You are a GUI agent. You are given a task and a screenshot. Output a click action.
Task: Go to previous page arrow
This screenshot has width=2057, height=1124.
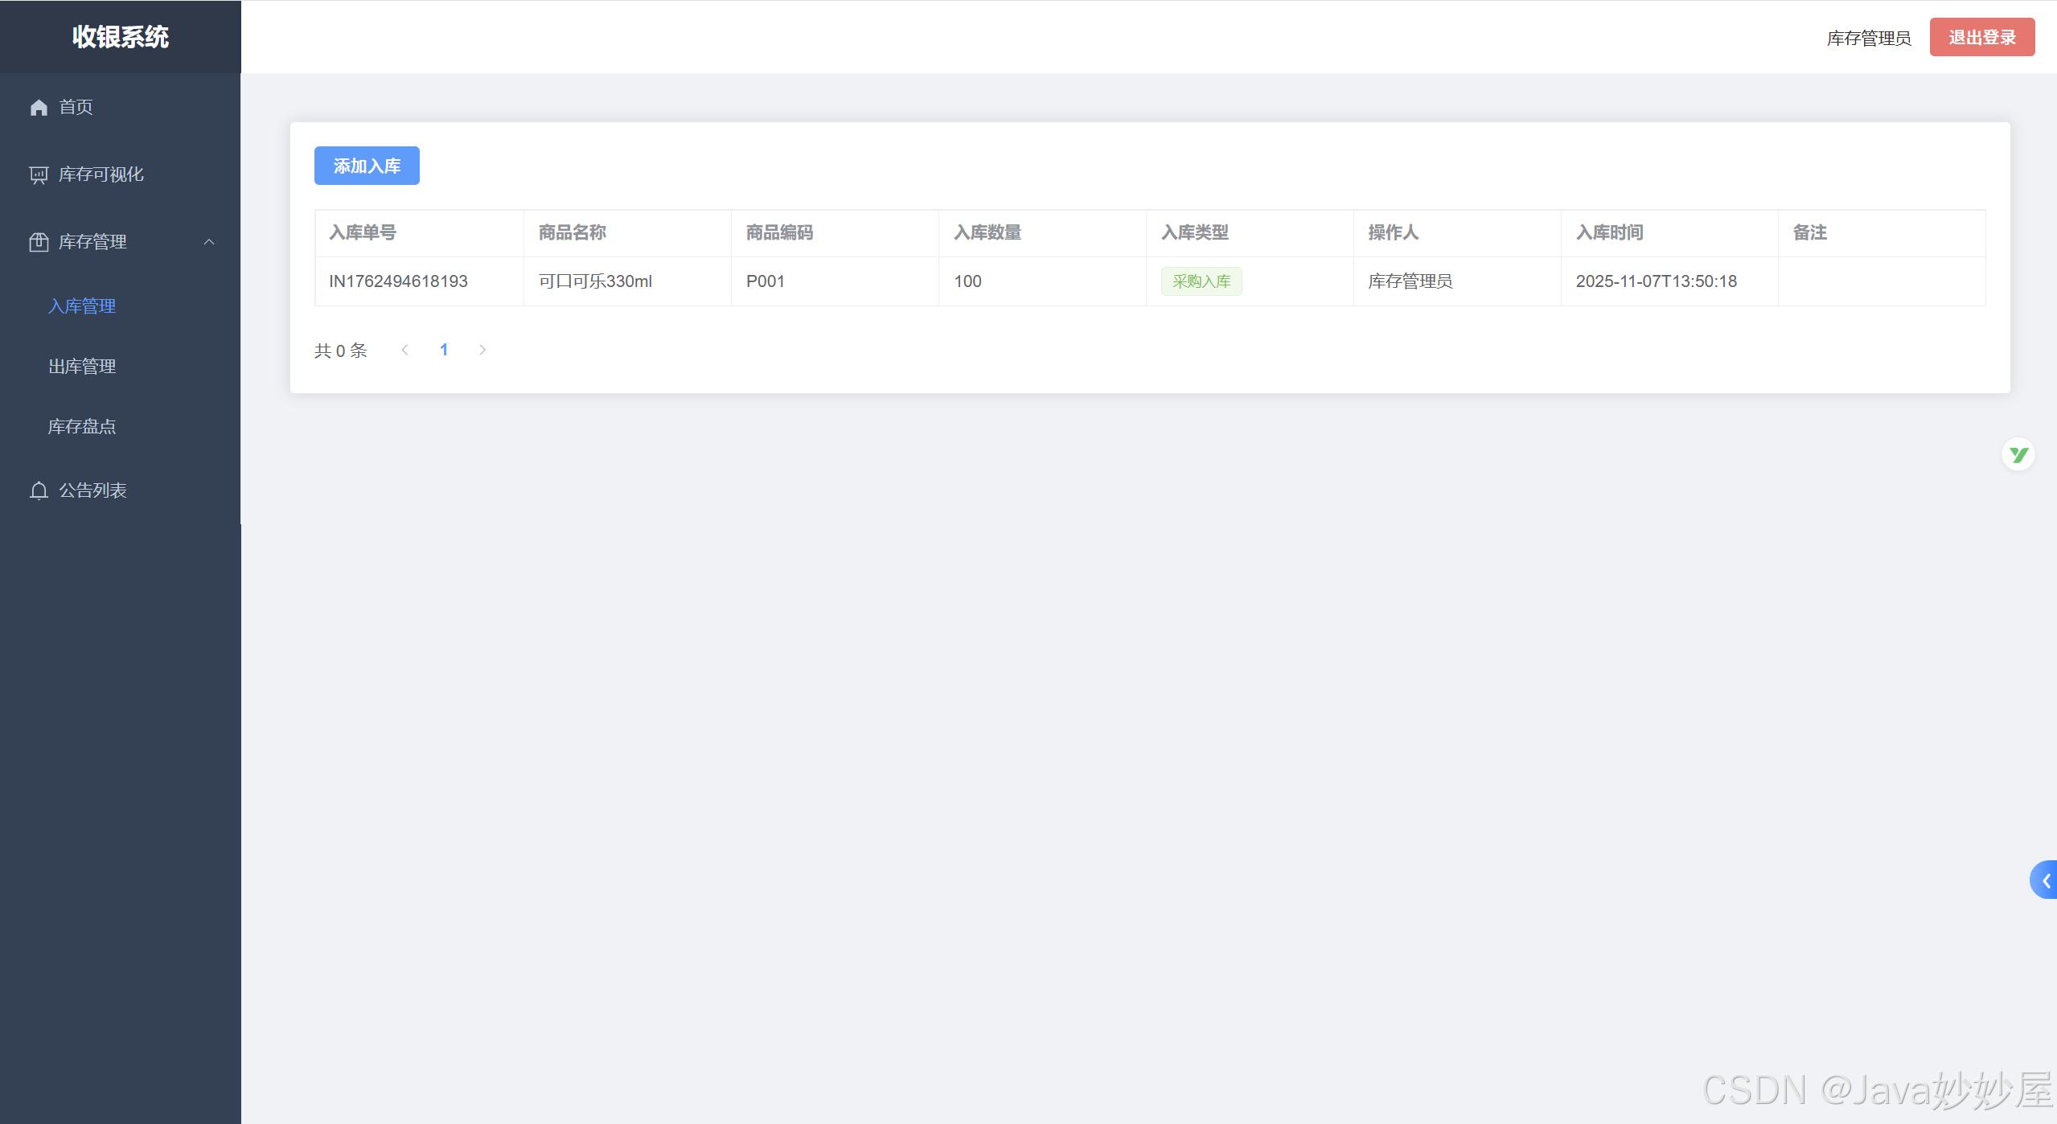(405, 350)
